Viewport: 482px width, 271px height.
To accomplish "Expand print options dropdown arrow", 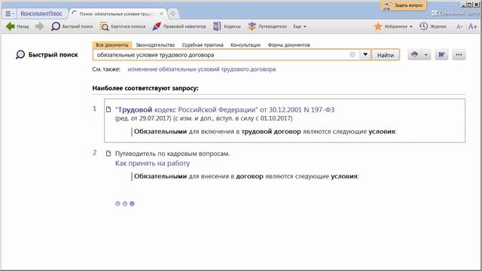I will coord(426,55).
